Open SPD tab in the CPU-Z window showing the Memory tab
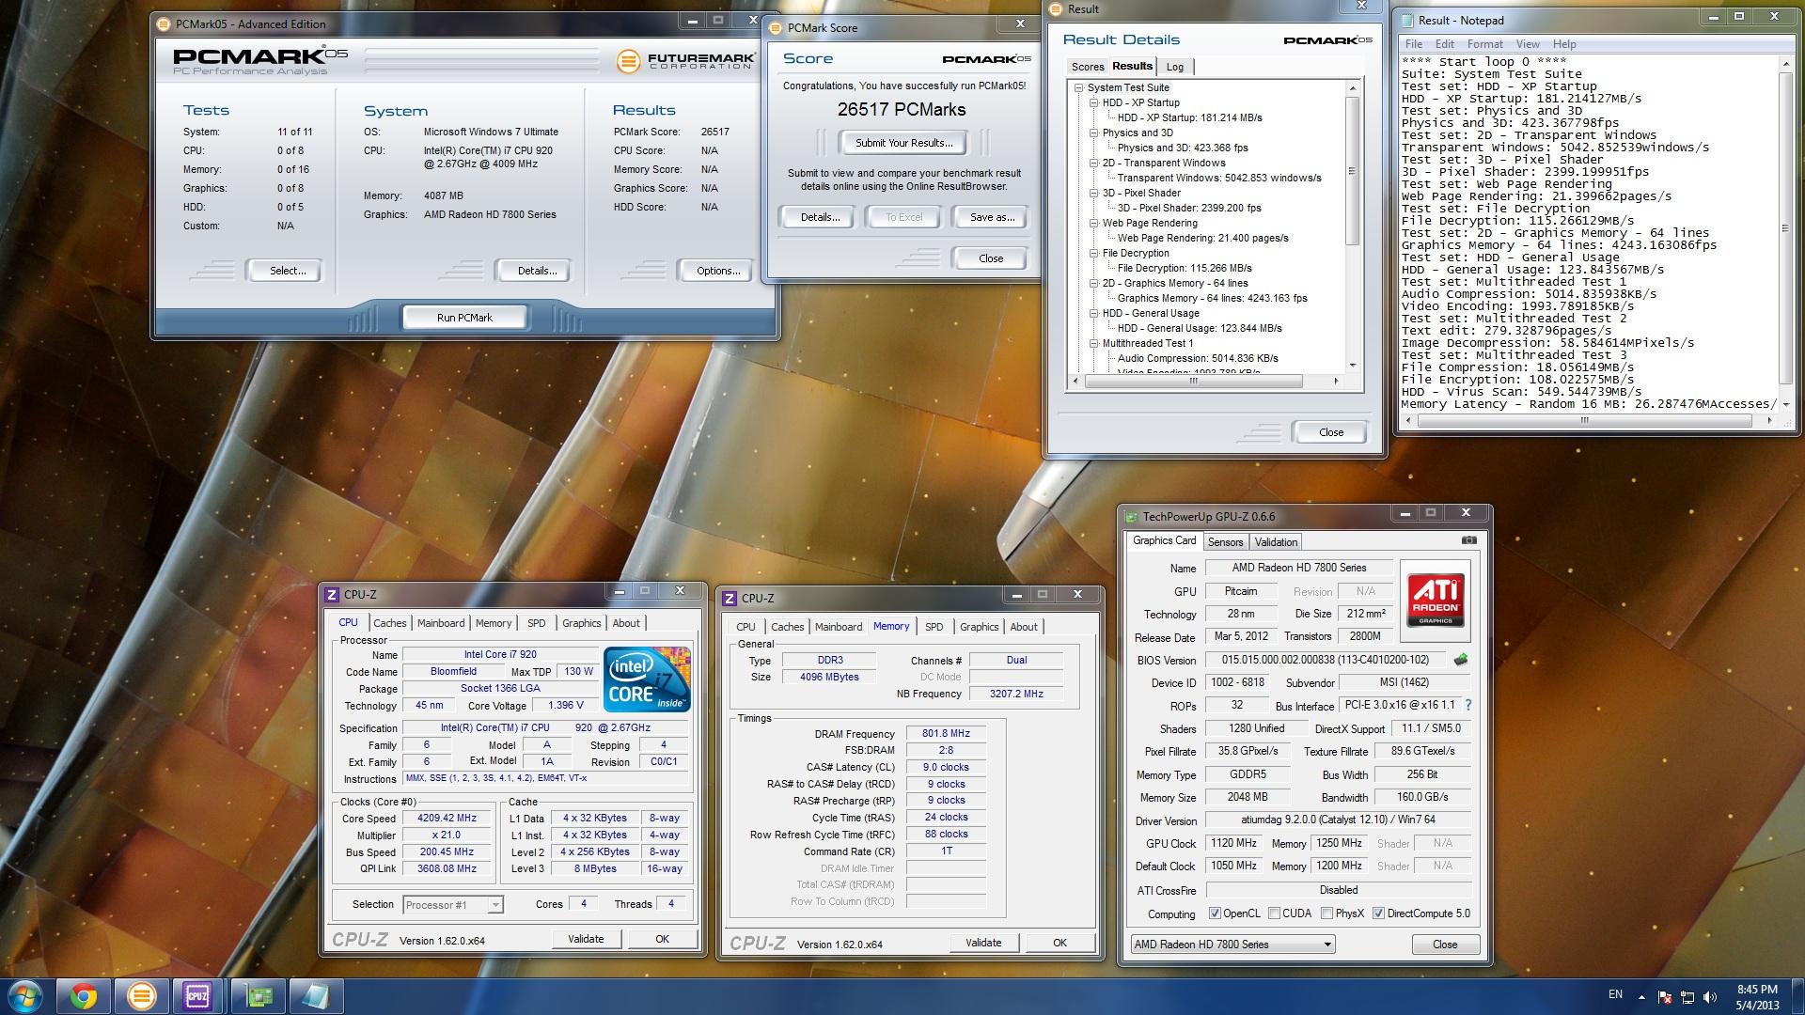This screenshot has height=1015, width=1805. point(934,627)
